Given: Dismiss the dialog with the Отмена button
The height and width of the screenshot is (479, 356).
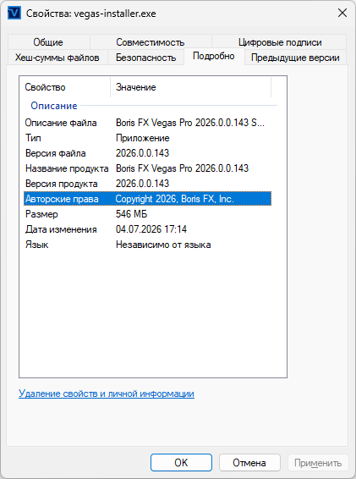Looking at the screenshot, I should point(249,463).
